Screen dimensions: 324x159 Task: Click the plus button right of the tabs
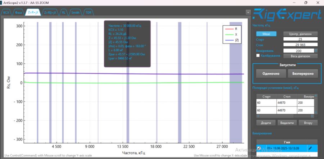click(248, 12)
